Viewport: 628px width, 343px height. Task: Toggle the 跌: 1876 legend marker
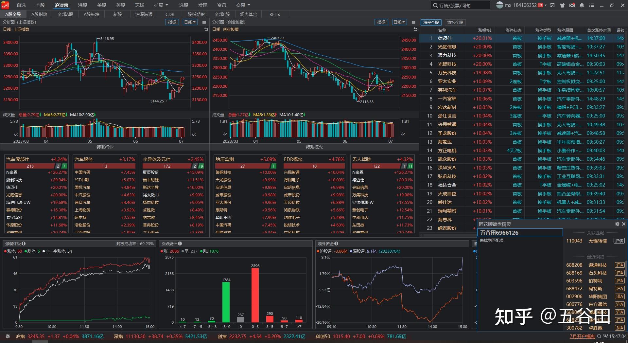coord(209,251)
